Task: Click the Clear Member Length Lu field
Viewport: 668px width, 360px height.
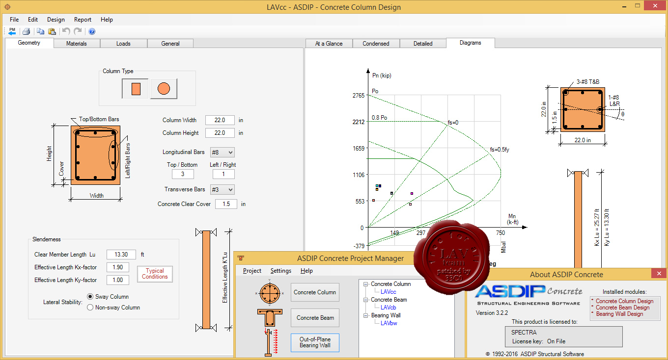Action: point(121,255)
